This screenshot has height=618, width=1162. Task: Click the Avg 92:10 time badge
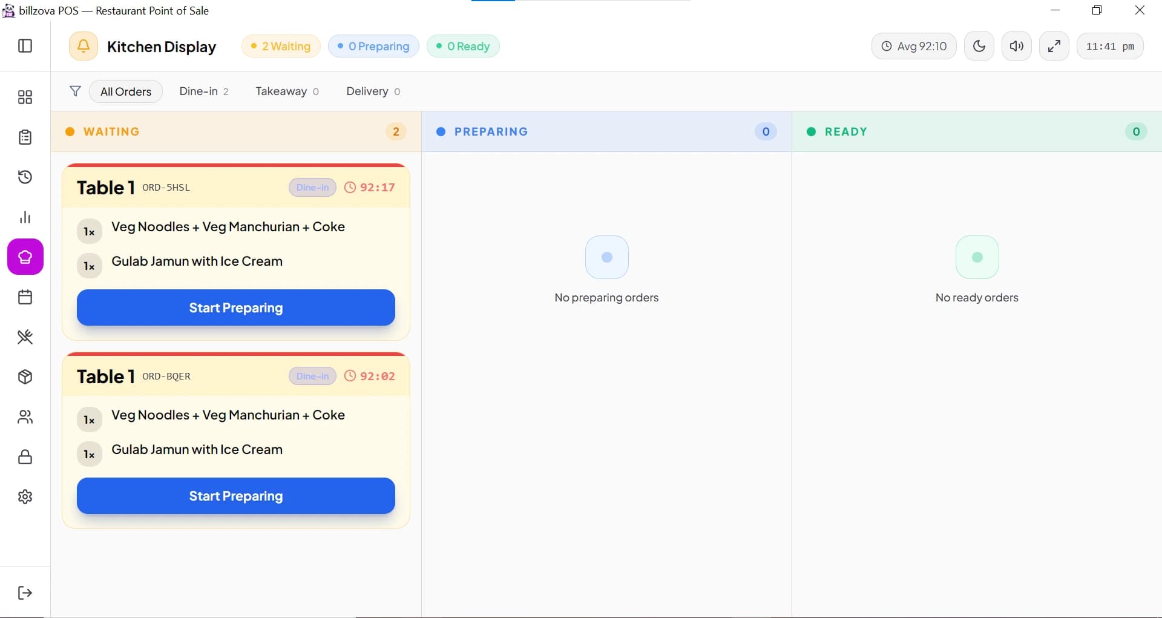pyautogui.click(x=914, y=46)
